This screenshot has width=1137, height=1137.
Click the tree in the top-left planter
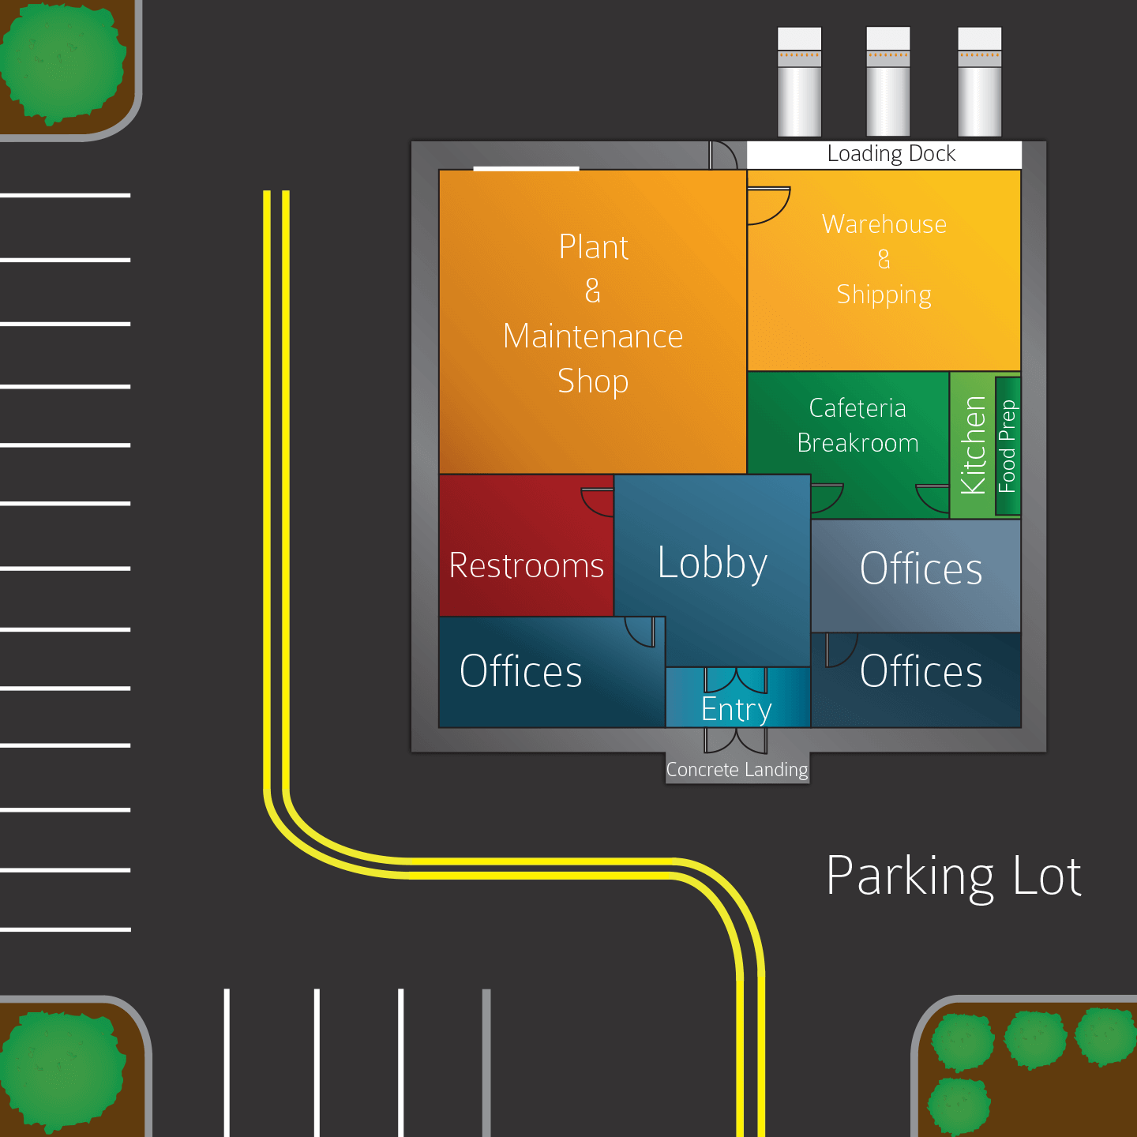click(x=62, y=62)
